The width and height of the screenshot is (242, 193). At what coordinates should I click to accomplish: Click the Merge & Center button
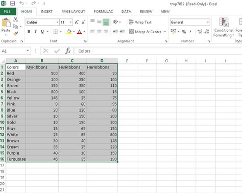[145, 32]
